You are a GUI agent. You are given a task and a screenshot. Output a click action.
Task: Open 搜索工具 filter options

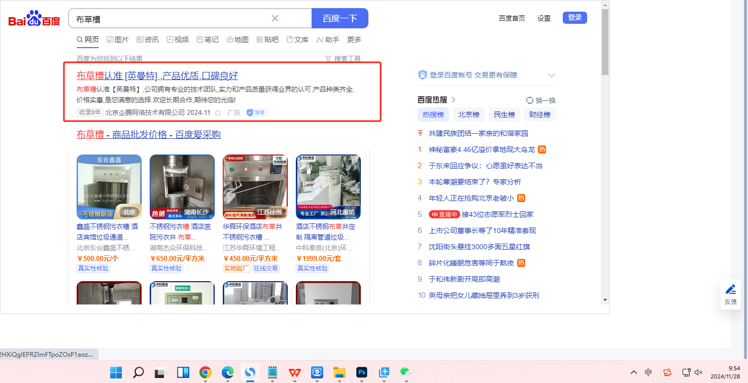click(x=343, y=59)
